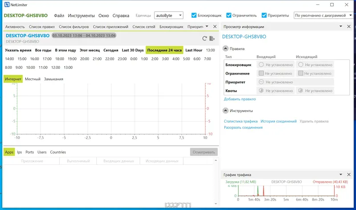Switch to the Список правил tab
The height and width of the screenshot is (210, 356).
pyautogui.click(x=42, y=27)
